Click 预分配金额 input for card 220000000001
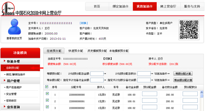Screen dimensions: 205x111 click(150, 100)
